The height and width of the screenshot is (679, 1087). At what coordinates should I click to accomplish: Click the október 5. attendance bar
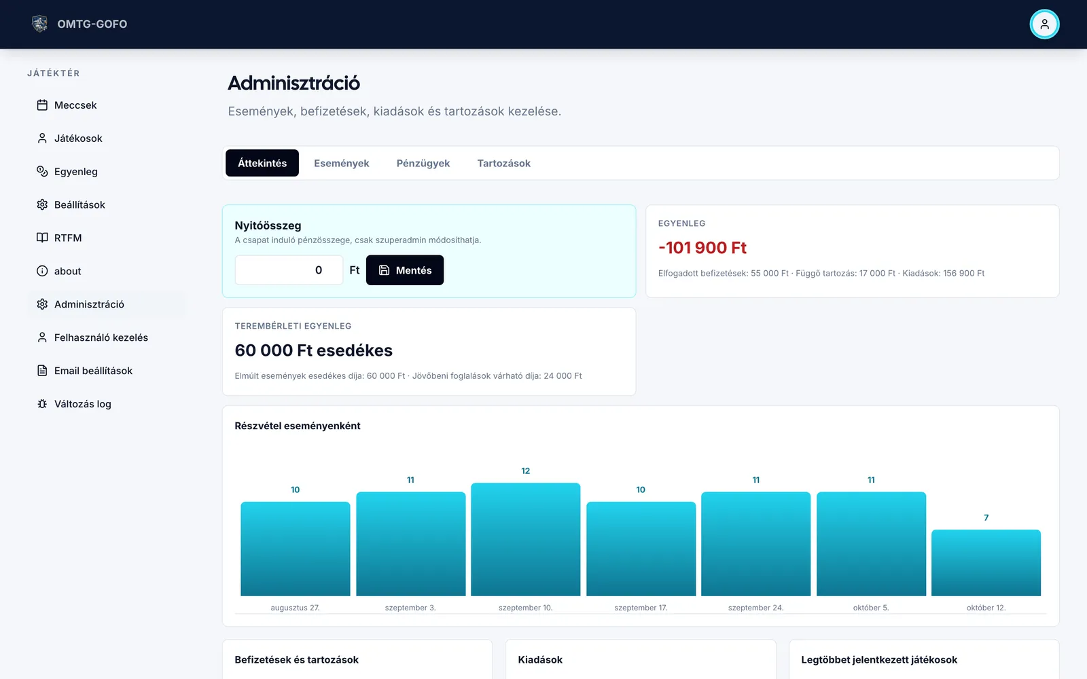click(871, 544)
